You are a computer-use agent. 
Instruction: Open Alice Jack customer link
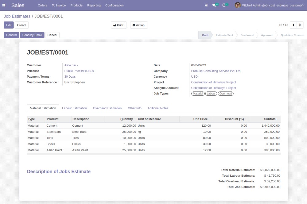pyautogui.click(x=71, y=65)
